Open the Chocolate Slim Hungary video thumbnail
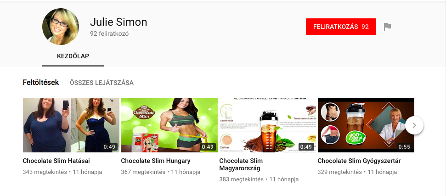Screen dimensions: 446x196 (x=169, y=125)
